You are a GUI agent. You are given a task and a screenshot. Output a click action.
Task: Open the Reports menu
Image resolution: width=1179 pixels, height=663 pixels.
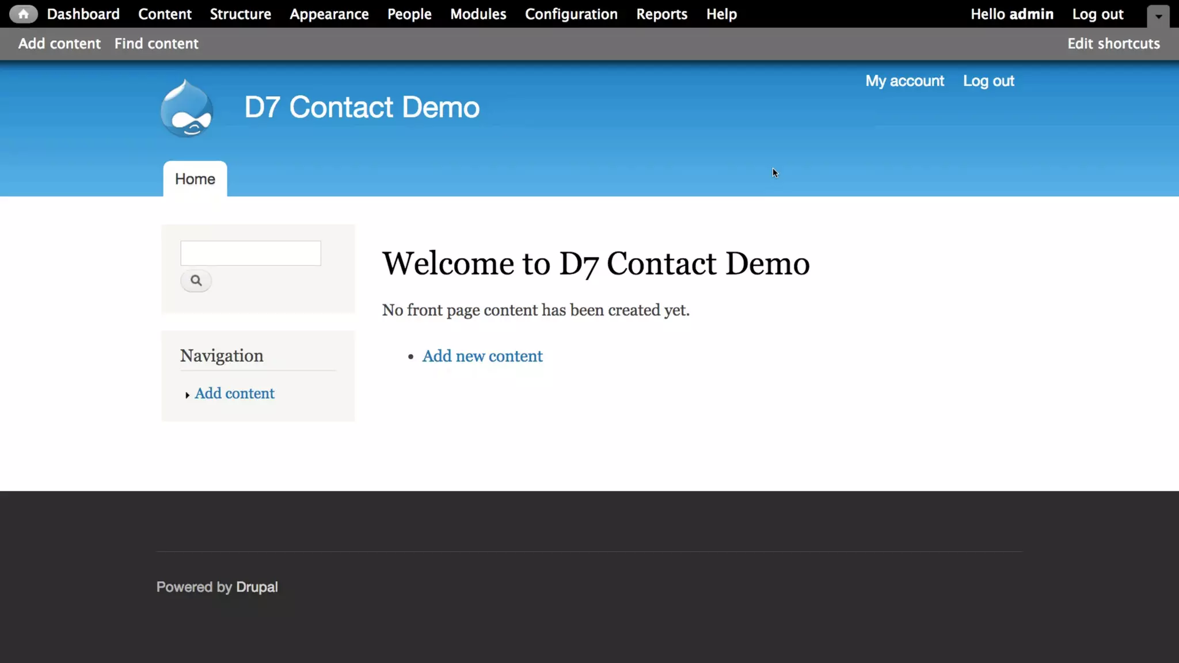pos(662,14)
